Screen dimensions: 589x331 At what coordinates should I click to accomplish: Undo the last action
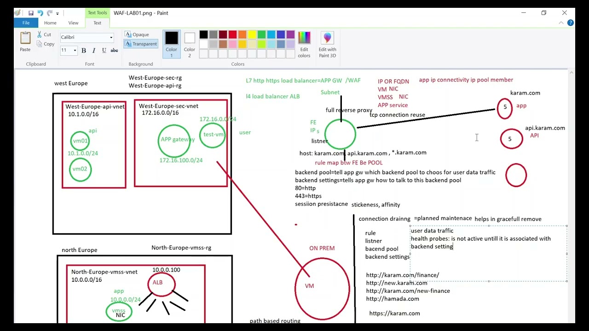(40, 13)
